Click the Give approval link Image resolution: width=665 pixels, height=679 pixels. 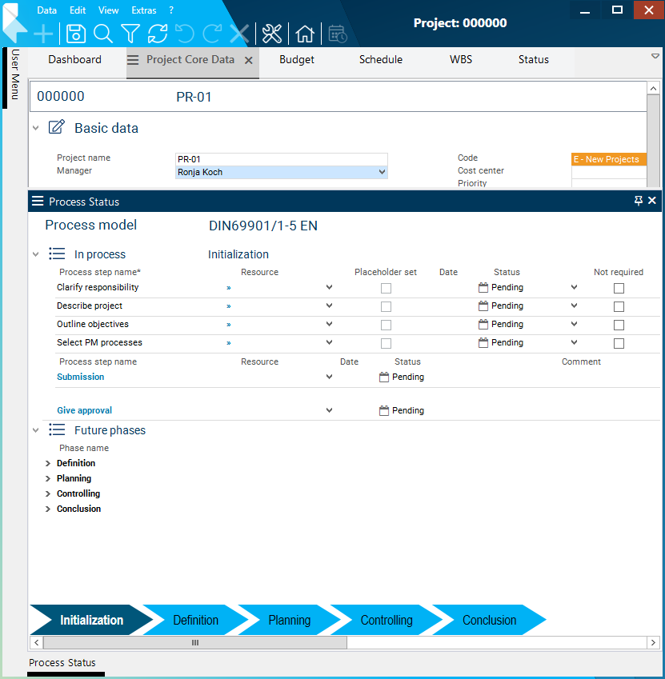pos(84,410)
